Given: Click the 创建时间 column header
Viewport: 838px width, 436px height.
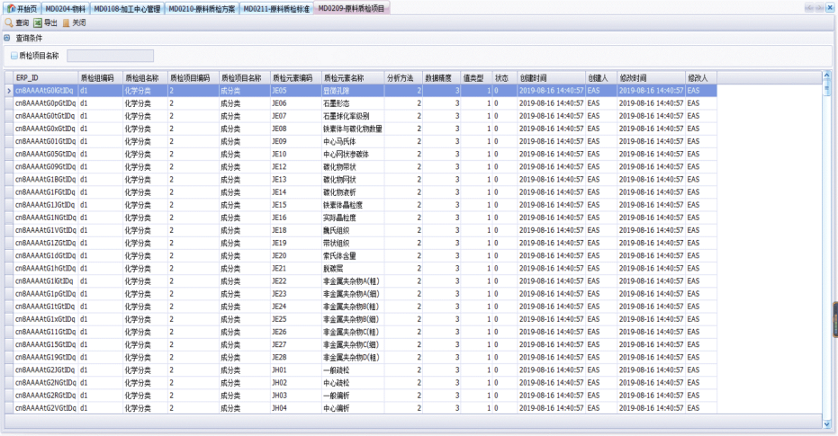Looking at the screenshot, I should [x=552, y=78].
